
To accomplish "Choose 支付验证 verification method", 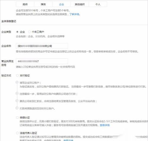I will point(17,75).
